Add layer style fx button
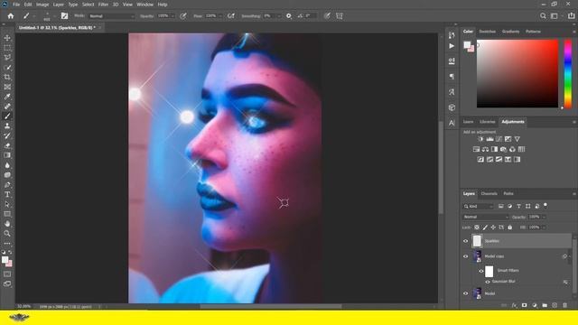578x325 pixels. click(x=514, y=305)
